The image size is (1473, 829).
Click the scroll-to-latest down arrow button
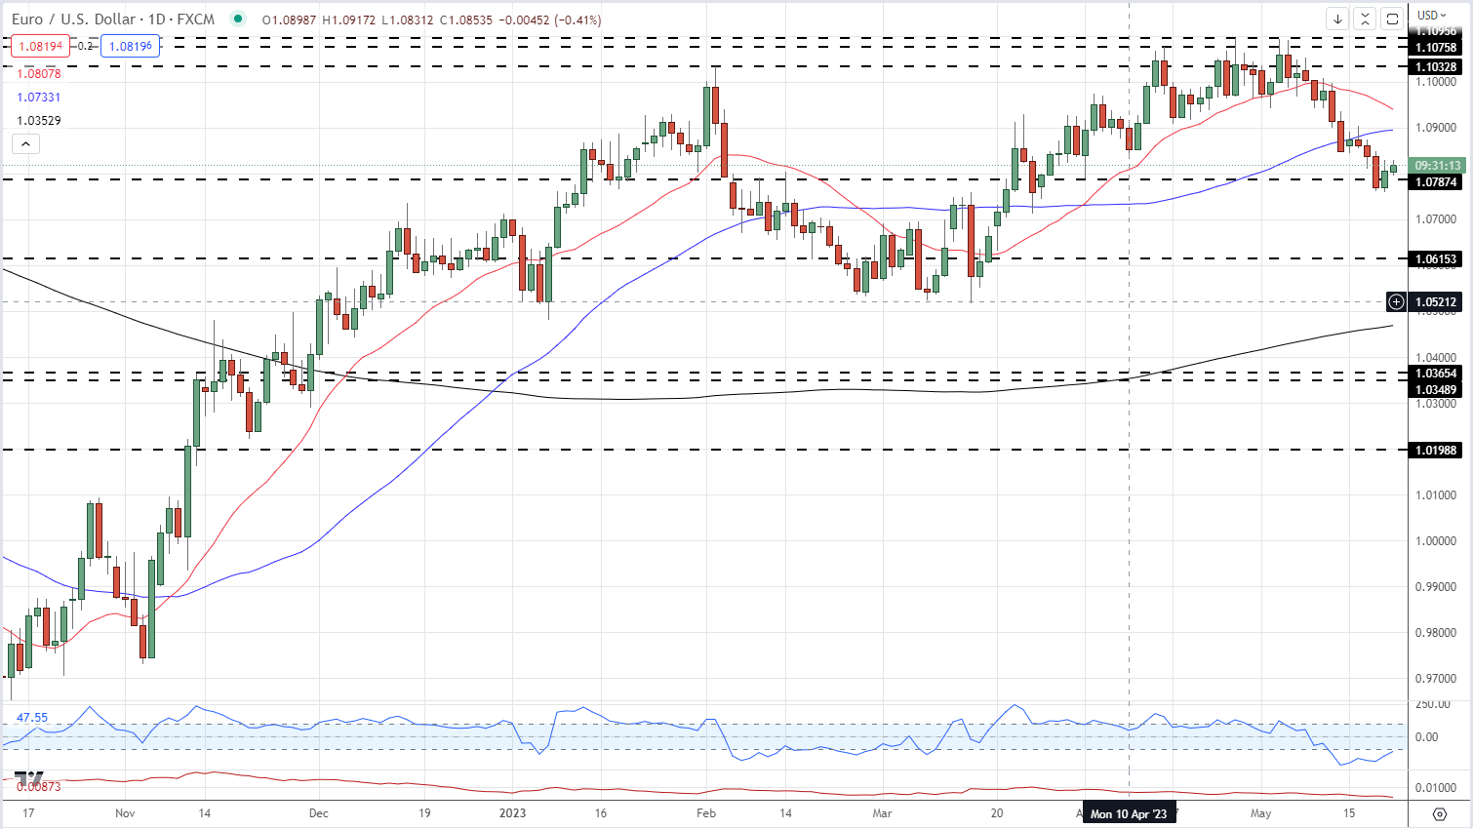(1337, 19)
